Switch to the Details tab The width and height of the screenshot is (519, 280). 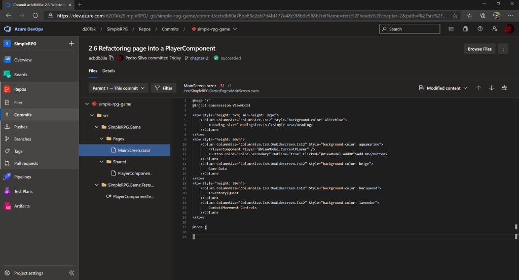pos(108,71)
